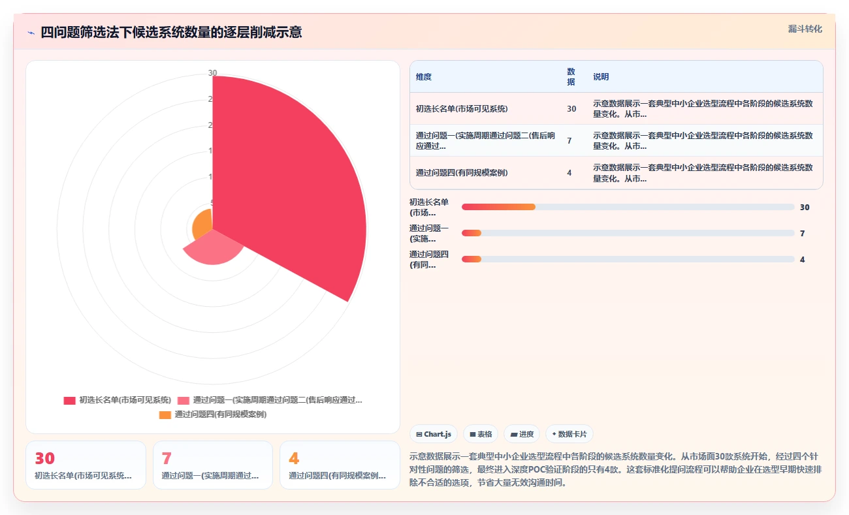This screenshot has height=515, width=849.
Task: Click the 说明 column header
Action: [601, 77]
